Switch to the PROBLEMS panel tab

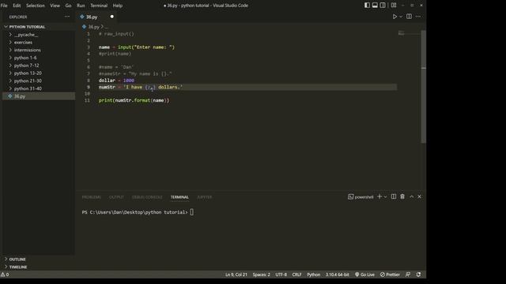[92, 197]
